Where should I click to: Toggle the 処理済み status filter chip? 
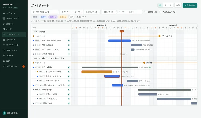pos(63,17)
